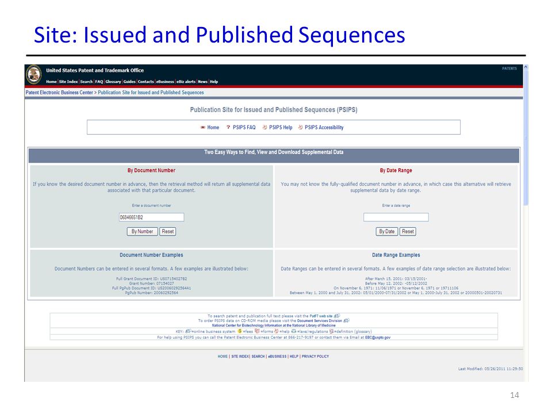Click example text 'PgPub Number: 20060292564'
Screen dimensions: 552x414
151,293
